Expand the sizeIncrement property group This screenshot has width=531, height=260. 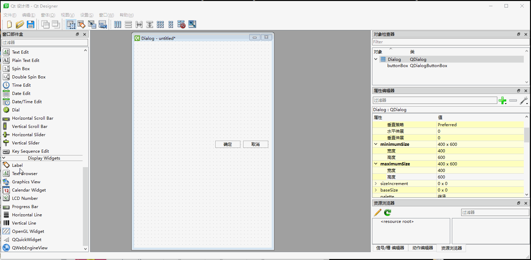click(x=376, y=183)
